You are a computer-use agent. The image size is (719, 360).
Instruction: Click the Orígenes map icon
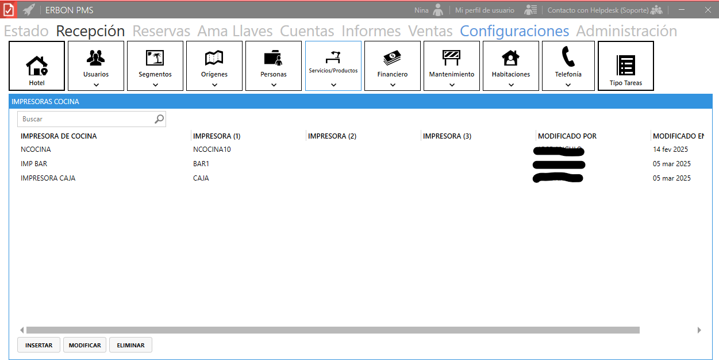214,58
